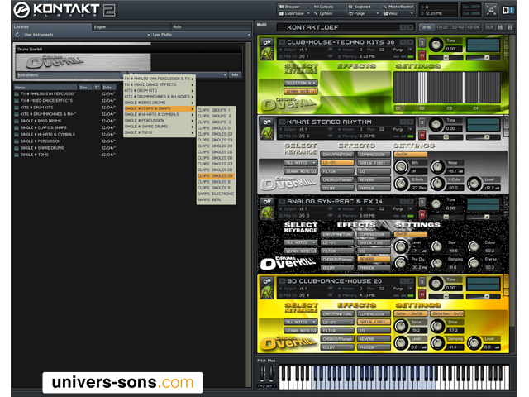
Task: Click the C2 marker strip in keyrange display
Action: click(x=422, y=108)
